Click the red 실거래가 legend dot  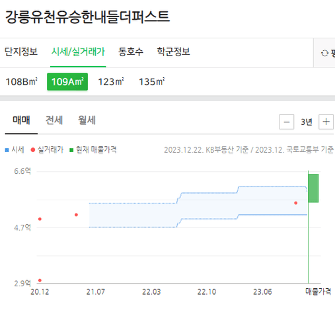[33, 150]
